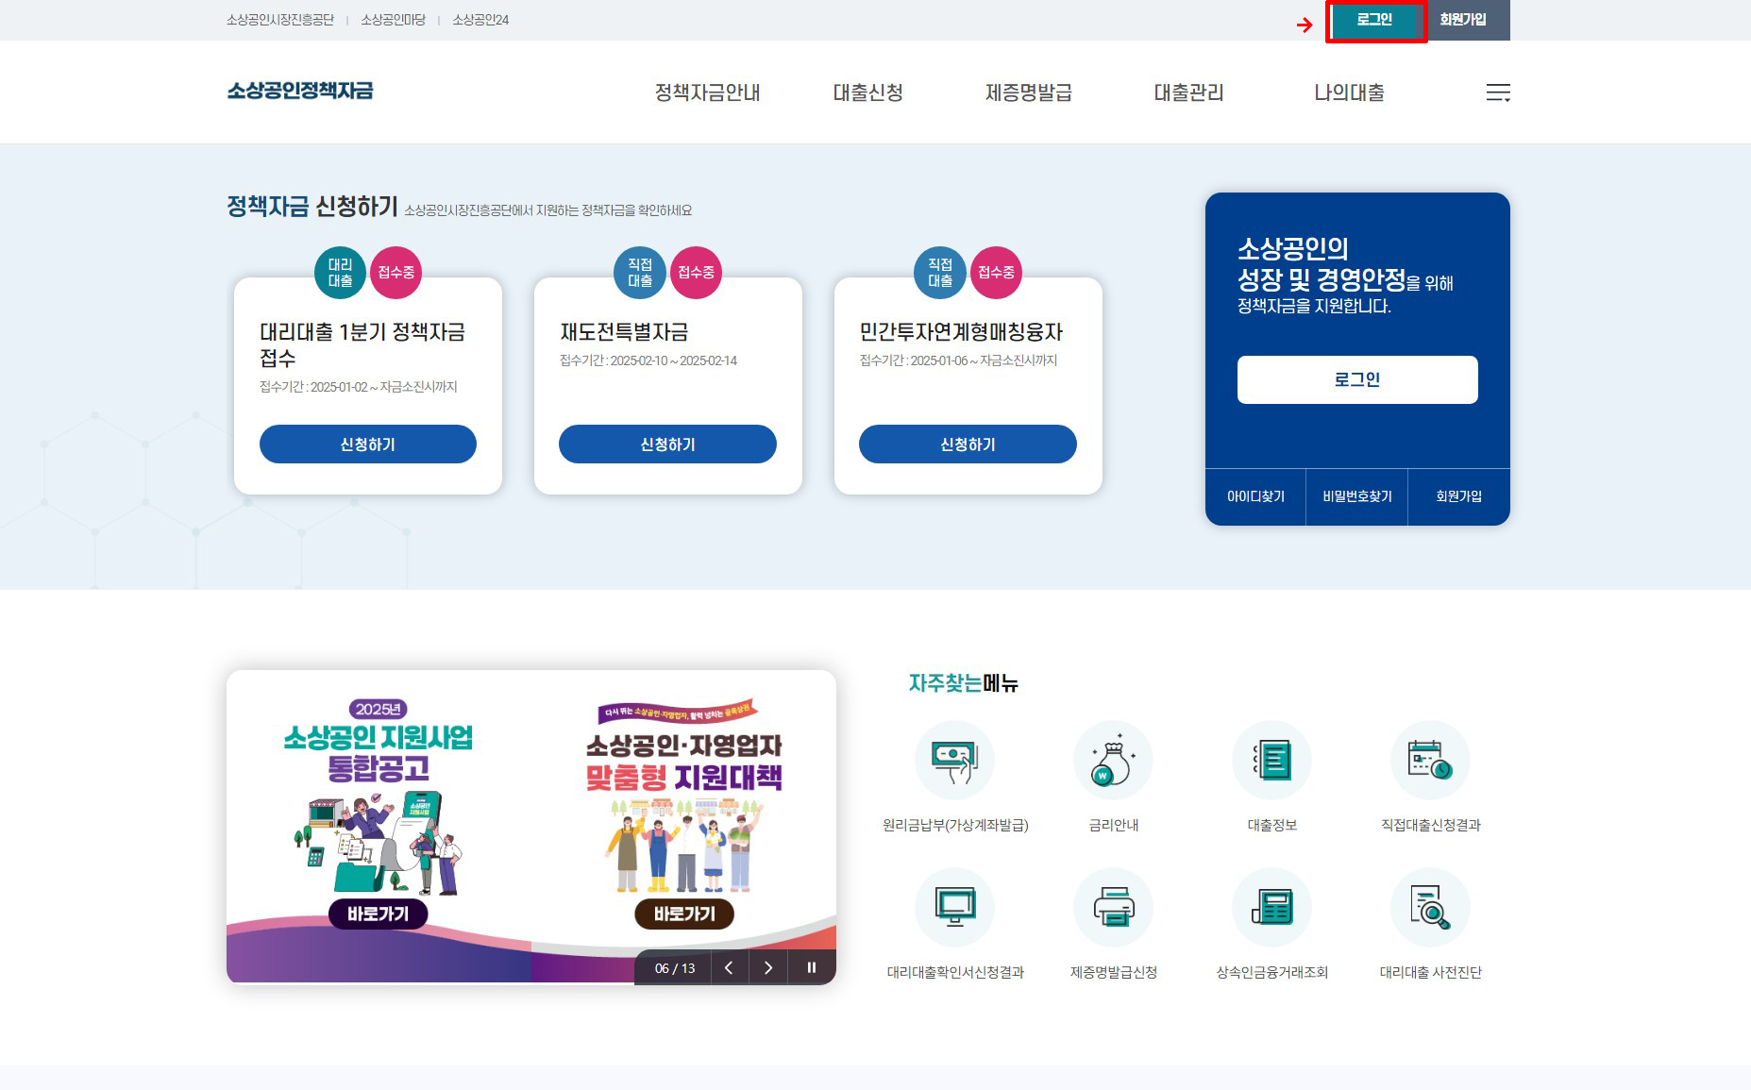Image resolution: width=1751 pixels, height=1090 pixels.
Task: Click the 직접대출신청결과 label
Action: (x=1431, y=826)
